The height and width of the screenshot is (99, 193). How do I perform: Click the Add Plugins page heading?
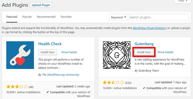[x=15, y=5]
